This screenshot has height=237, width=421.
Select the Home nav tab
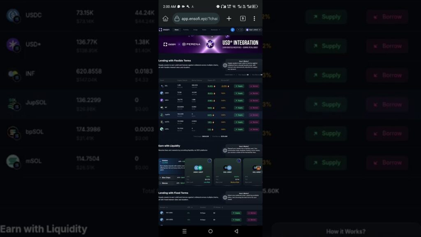pyautogui.click(x=176, y=30)
